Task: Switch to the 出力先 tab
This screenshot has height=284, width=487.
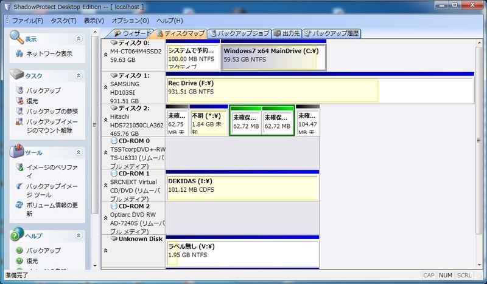Action: point(287,33)
